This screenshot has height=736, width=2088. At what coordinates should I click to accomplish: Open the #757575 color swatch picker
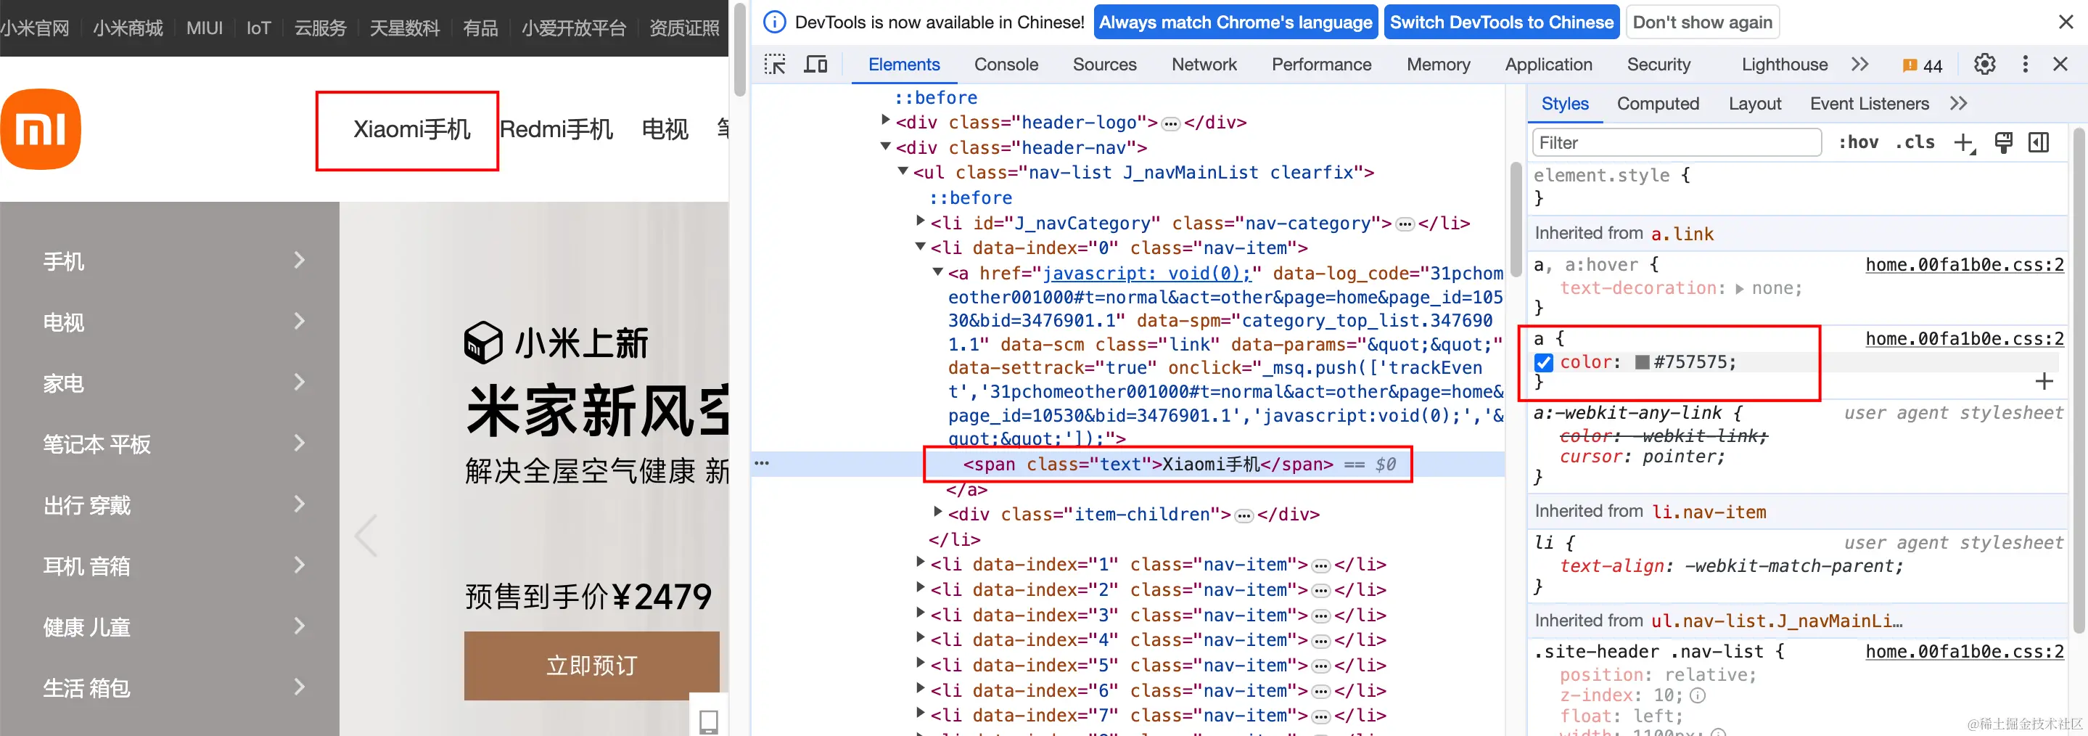pos(1643,362)
